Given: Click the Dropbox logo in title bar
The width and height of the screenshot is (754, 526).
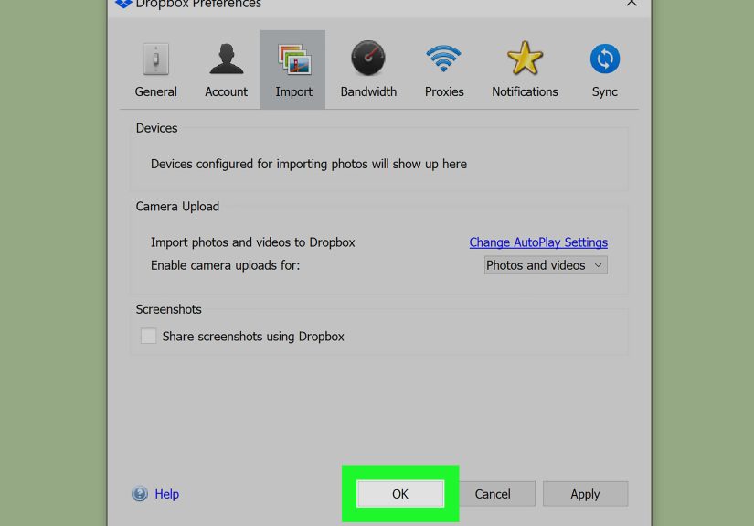Looking at the screenshot, I should [123, 4].
